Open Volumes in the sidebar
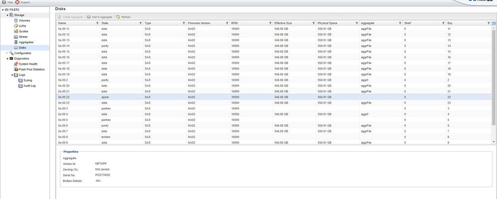The width and height of the screenshot is (497, 199). point(24,20)
